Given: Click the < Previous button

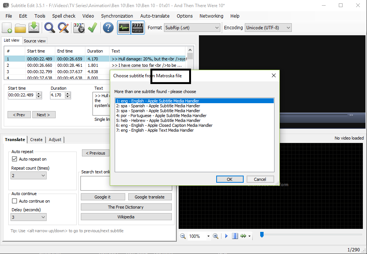Looking at the screenshot, I should tap(96, 153).
